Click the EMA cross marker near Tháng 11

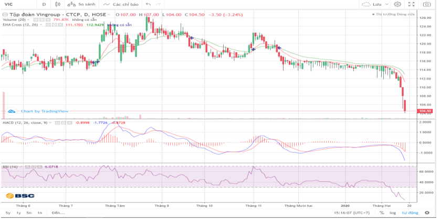254,49
